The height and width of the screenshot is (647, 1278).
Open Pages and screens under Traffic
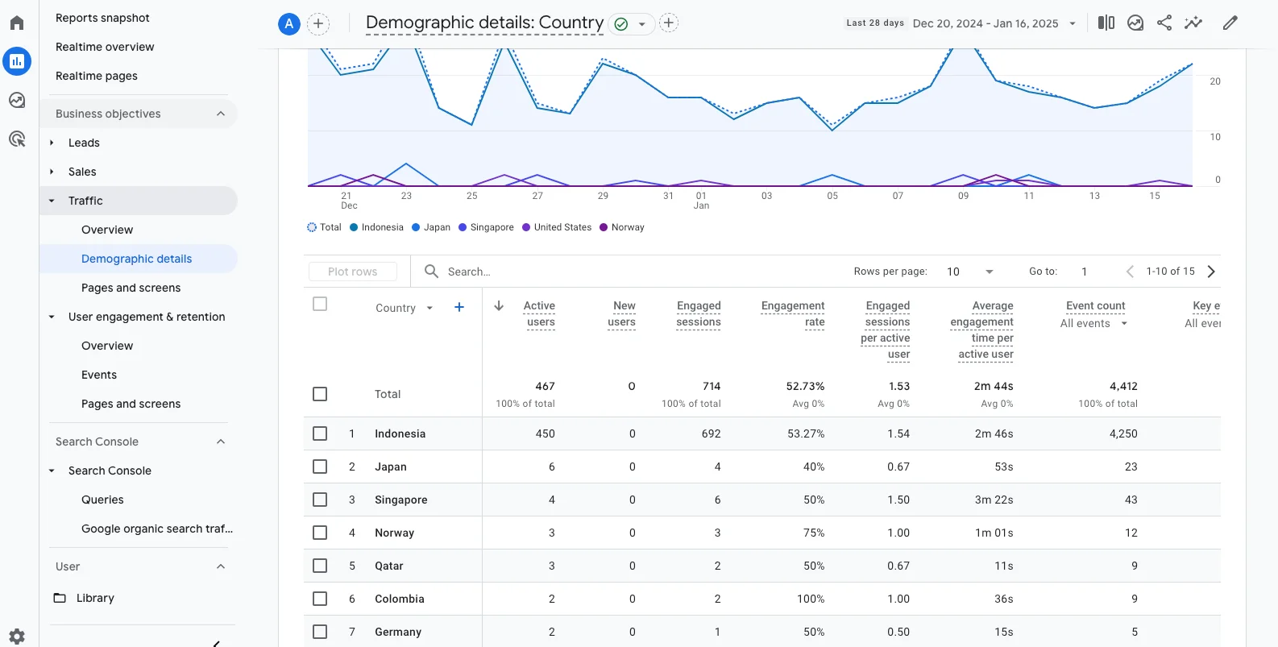[x=131, y=288]
